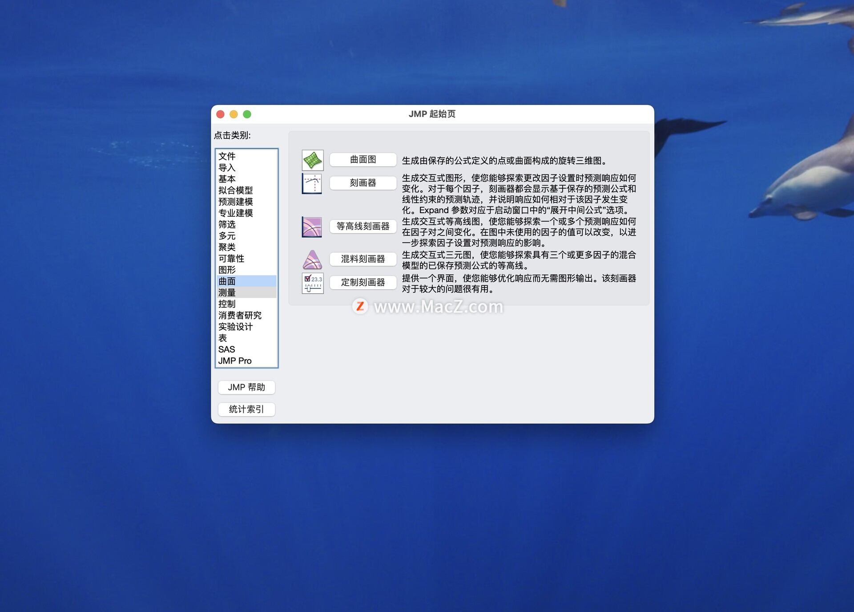Select the 控制 category
The width and height of the screenshot is (854, 612).
[x=246, y=304]
